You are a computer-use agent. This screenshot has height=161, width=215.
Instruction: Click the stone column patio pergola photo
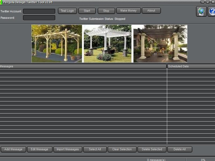(160, 43)
